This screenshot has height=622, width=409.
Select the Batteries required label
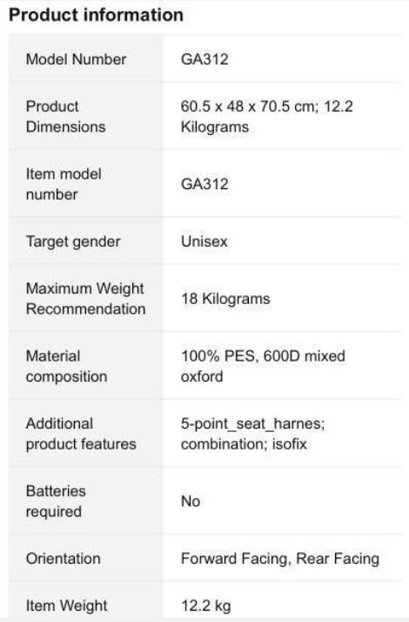click(x=56, y=501)
